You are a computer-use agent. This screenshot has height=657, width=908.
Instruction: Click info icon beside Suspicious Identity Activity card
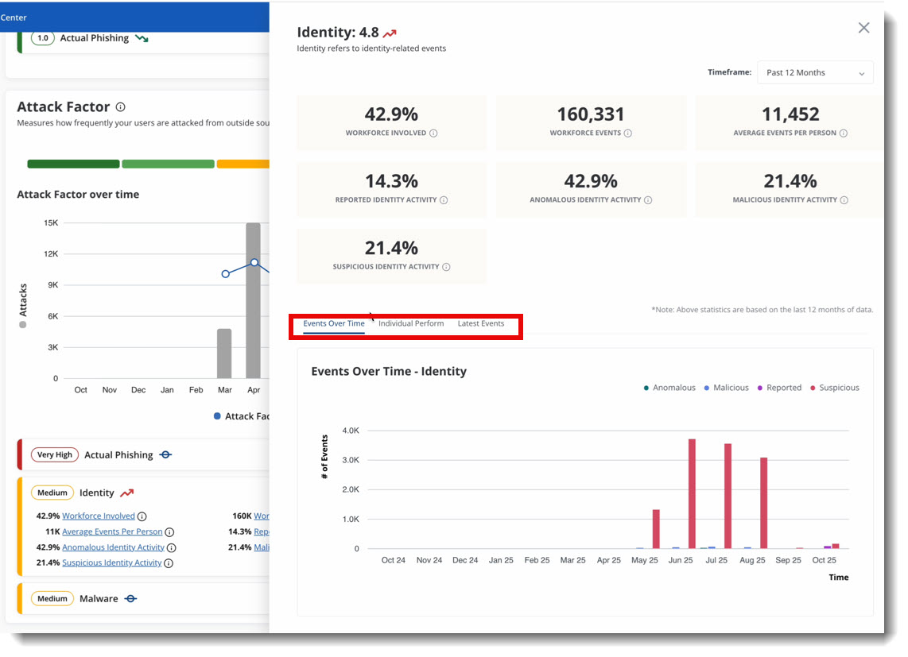tap(446, 267)
